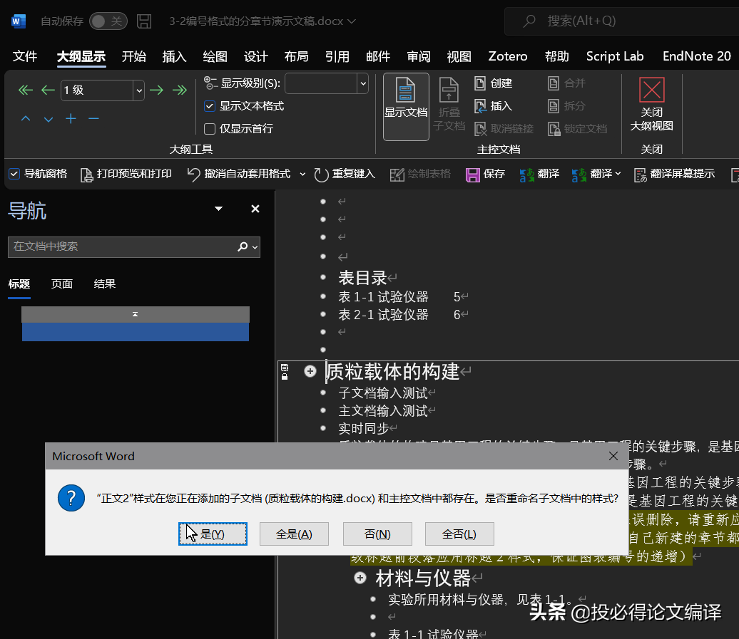The height and width of the screenshot is (639, 739).
Task: Click No (否) button in dialog
Action: pyautogui.click(x=377, y=534)
